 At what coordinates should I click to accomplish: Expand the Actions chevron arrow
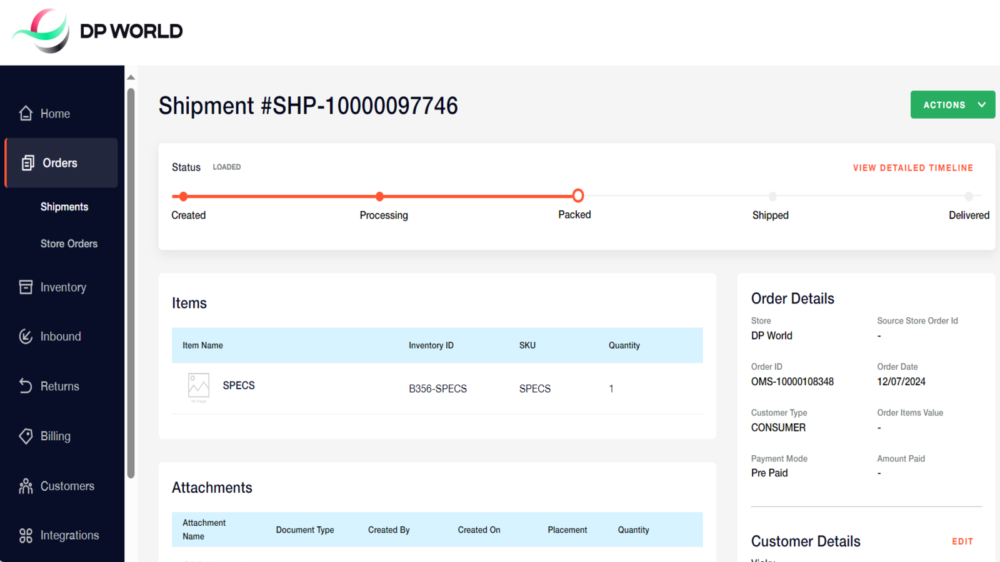pyautogui.click(x=981, y=104)
